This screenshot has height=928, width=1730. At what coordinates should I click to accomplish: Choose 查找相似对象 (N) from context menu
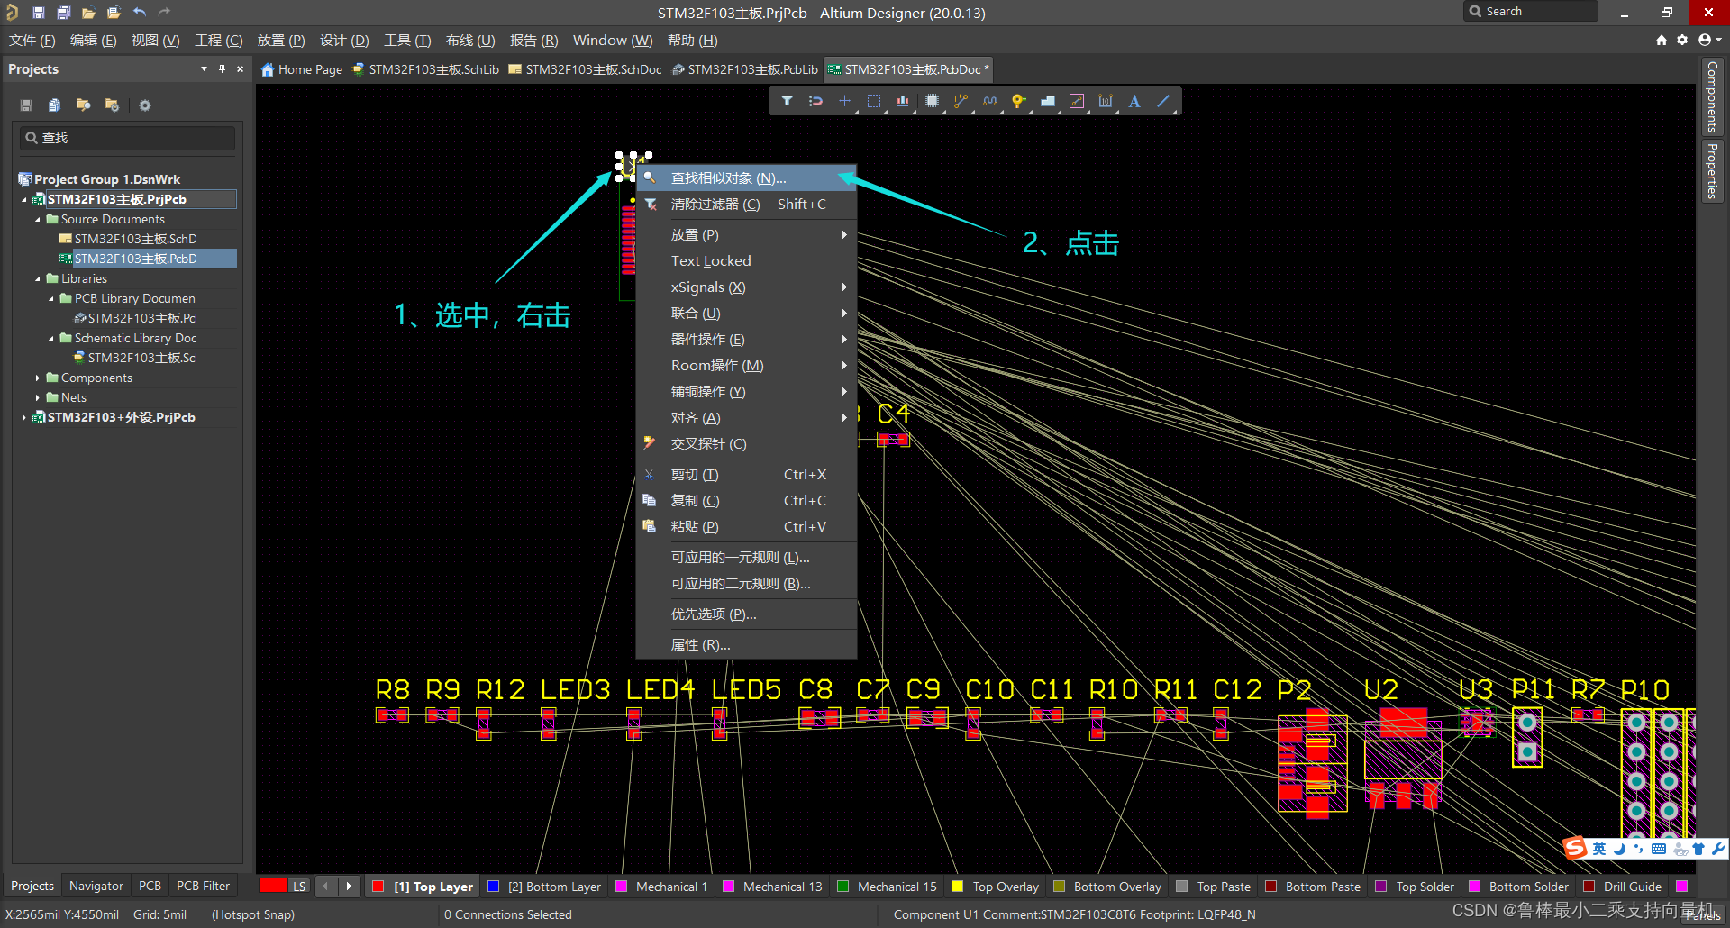tap(746, 178)
